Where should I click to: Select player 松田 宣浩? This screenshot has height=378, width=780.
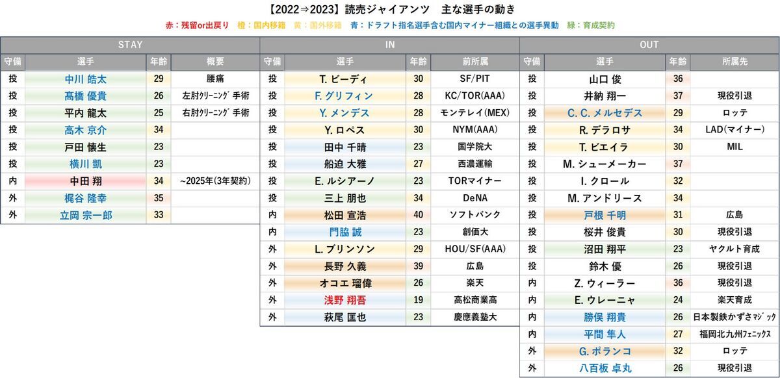(x=345, y=215)
